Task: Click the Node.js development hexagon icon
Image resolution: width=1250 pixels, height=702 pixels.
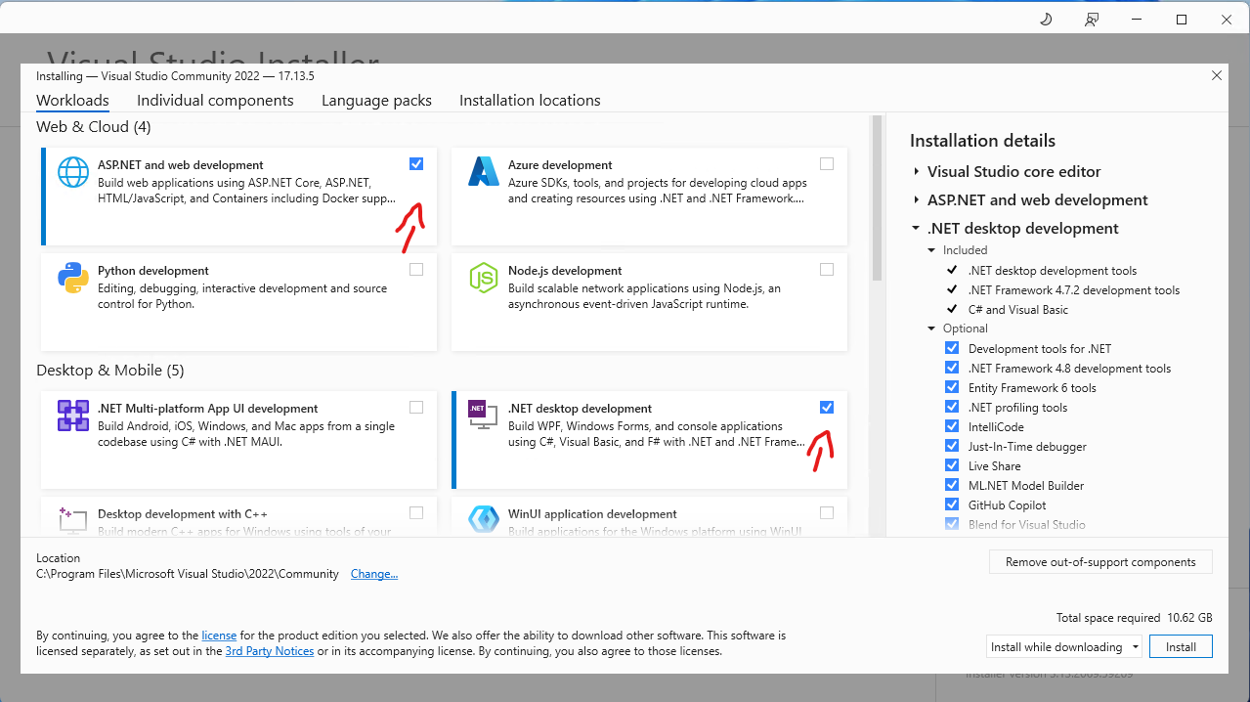Action: click(x=484, y=278)
